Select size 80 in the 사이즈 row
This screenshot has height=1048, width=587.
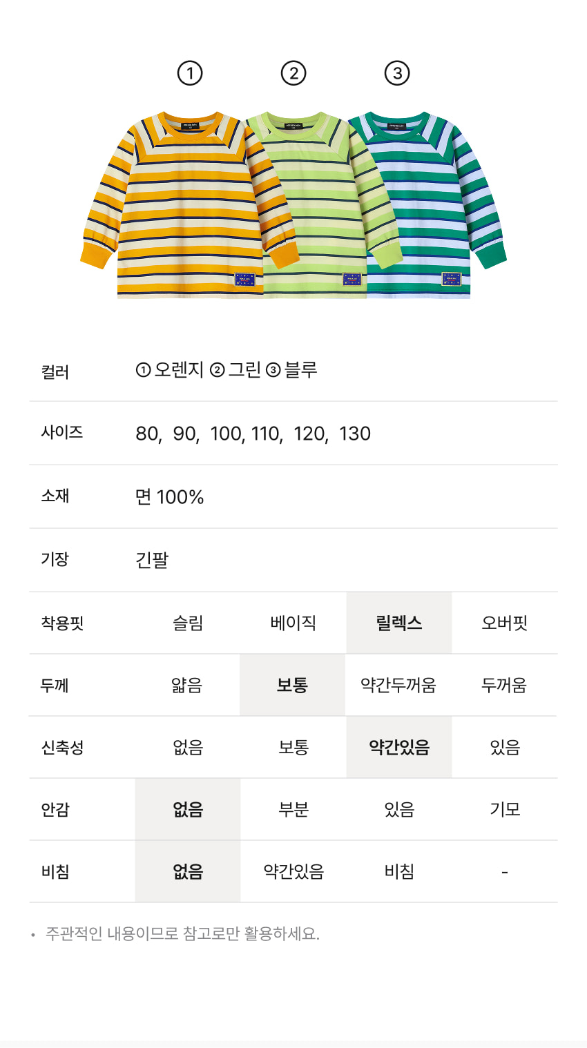(147, 434)
